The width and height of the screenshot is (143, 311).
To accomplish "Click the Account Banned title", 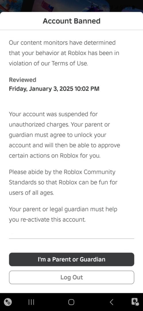I will coord(71,21).
